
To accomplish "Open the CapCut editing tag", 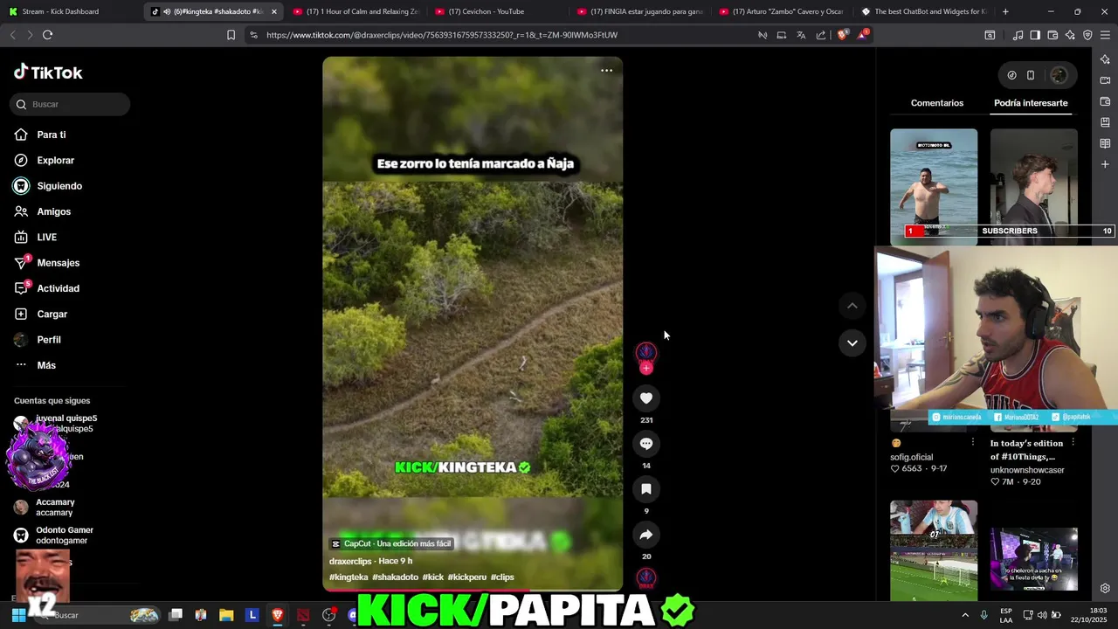I will pos(390,543).
